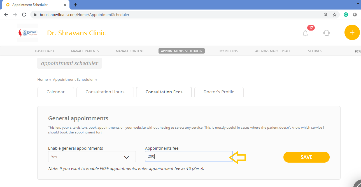Open the notifications bell icon

click(x=305, y=33)
